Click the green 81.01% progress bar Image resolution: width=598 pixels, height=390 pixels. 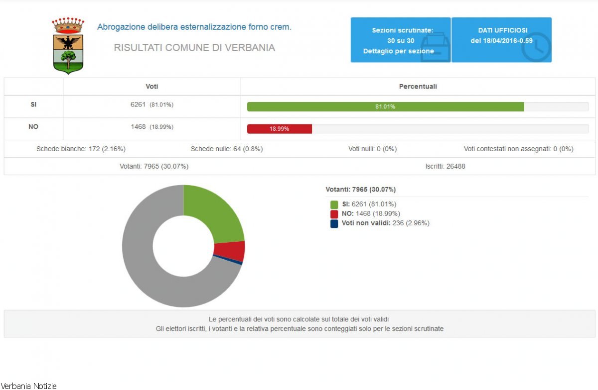click(385, 106)
